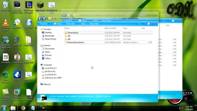Launch Camtasia Studio 7 shortcut

(x=6, y=95)
